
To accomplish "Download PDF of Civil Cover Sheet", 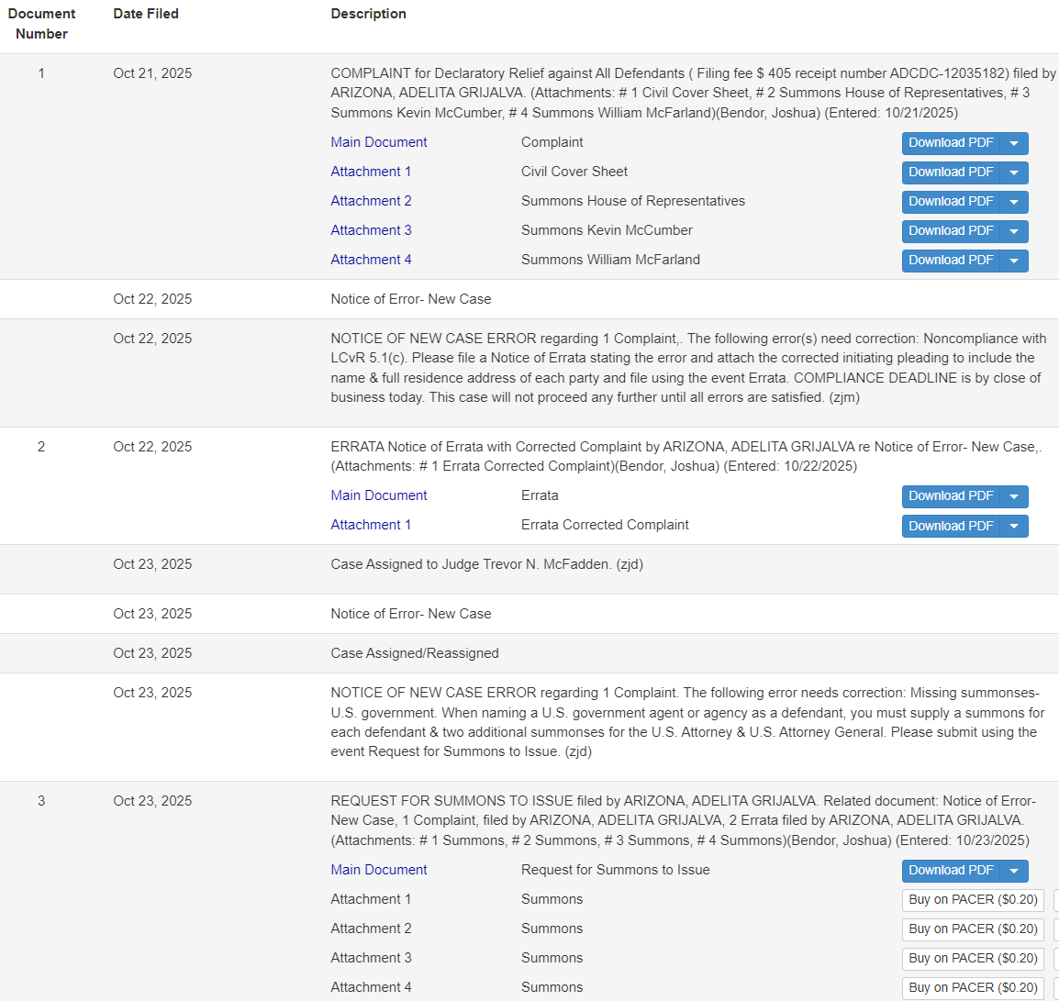I will tap(951, 172).
